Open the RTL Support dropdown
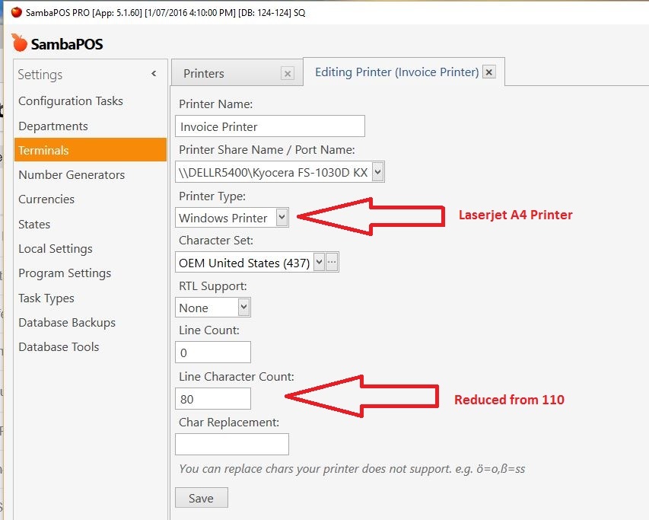 243,307
